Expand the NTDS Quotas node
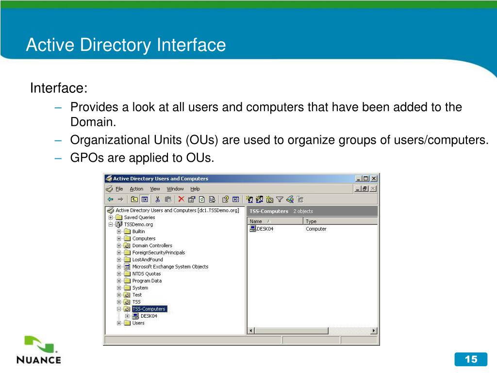This screenshot has width=497, height=373. point(119,274)
